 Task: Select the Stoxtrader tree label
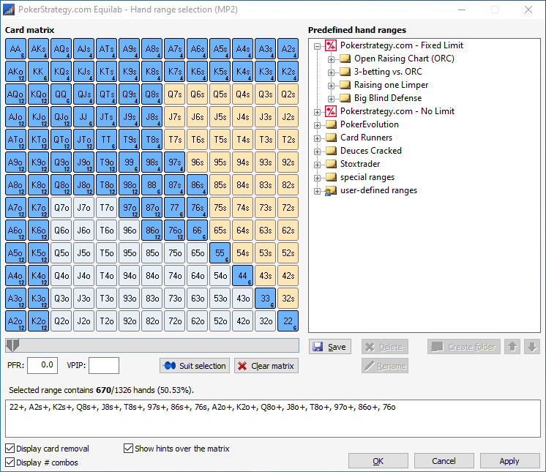[x=360, y=165]
